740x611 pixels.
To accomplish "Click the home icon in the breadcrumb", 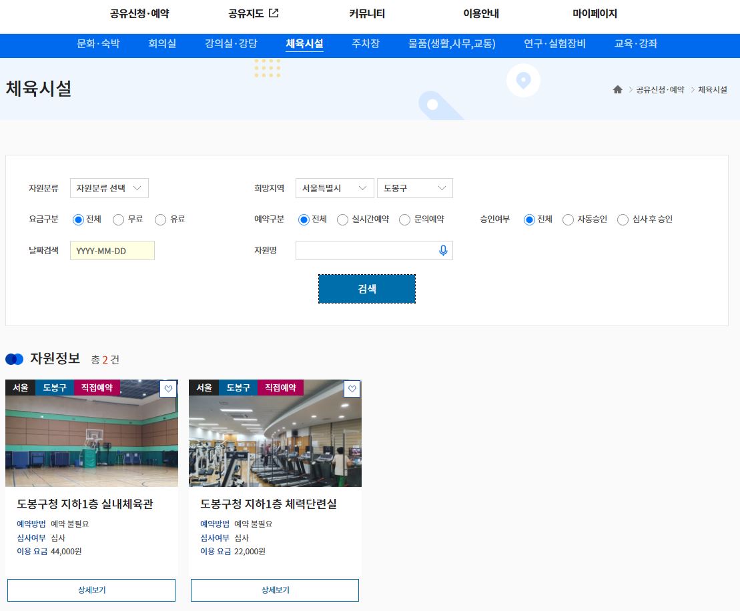I will tap(617, 89).
